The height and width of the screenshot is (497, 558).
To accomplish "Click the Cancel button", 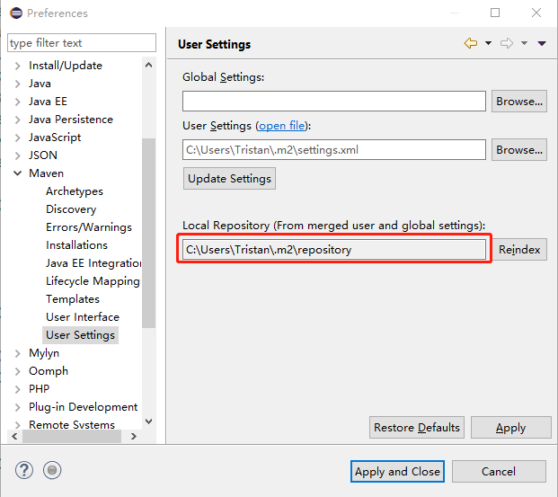I will point(499,471).
